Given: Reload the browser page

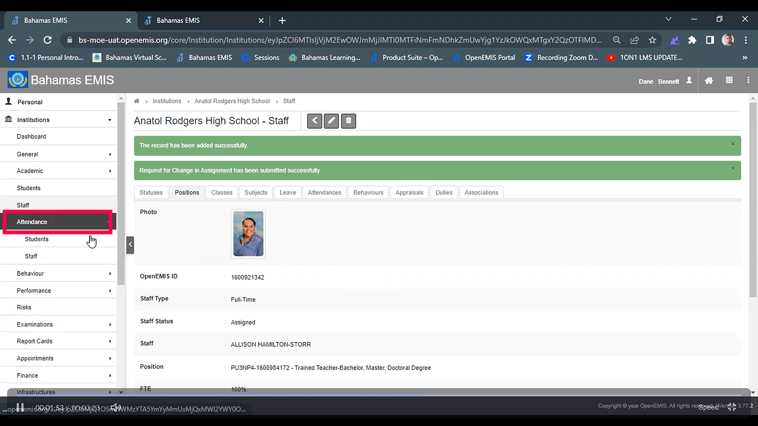Looking at the screenshot, I should [x=47, y=40].
